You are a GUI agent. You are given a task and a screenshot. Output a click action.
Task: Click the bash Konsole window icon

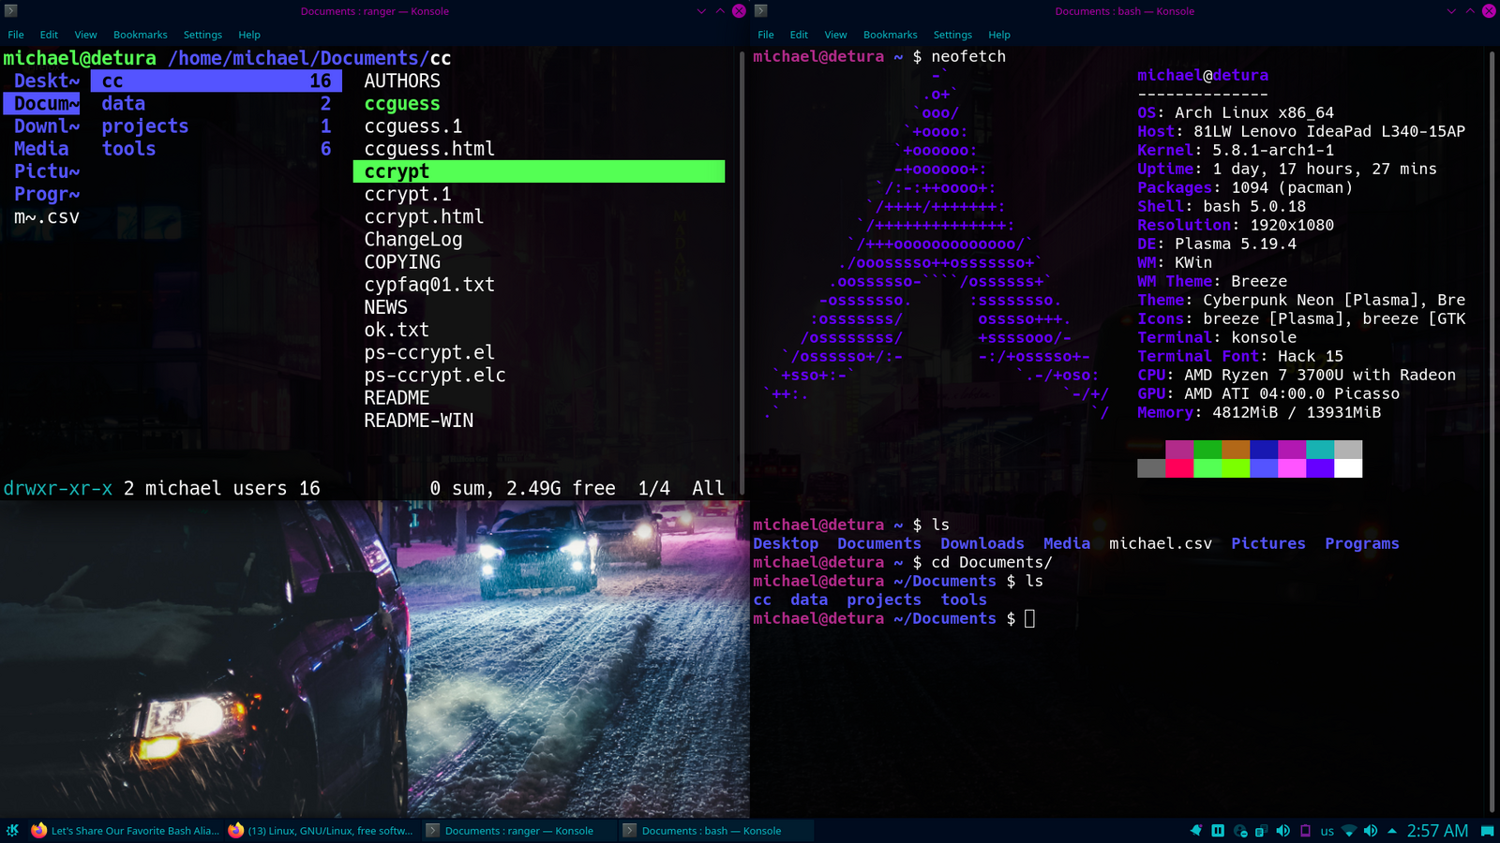[761, 11]
